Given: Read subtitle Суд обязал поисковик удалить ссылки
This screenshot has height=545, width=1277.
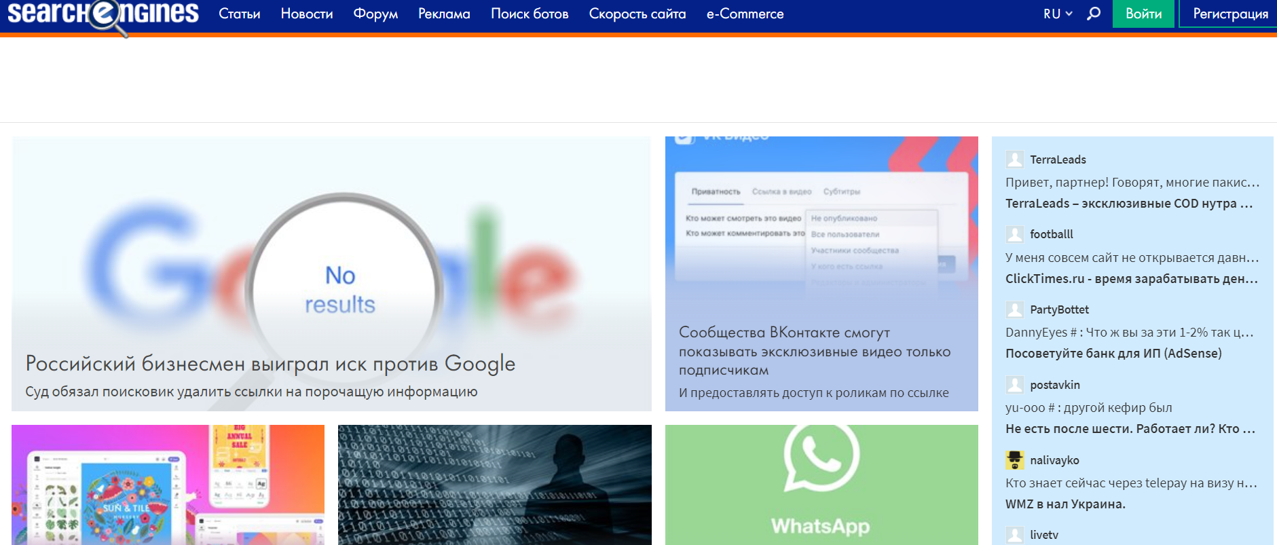Looking at the screenshot, I should [x=251, y=392].
